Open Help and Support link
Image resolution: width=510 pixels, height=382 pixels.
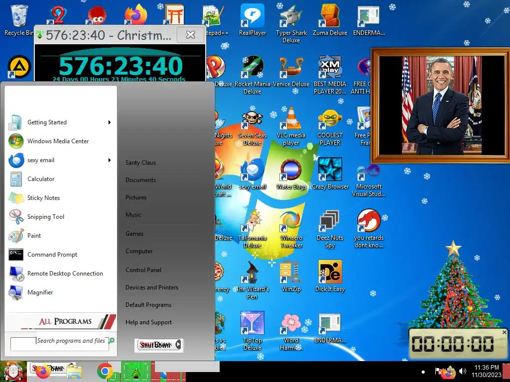pyautogui.click(x=148, y=322)
